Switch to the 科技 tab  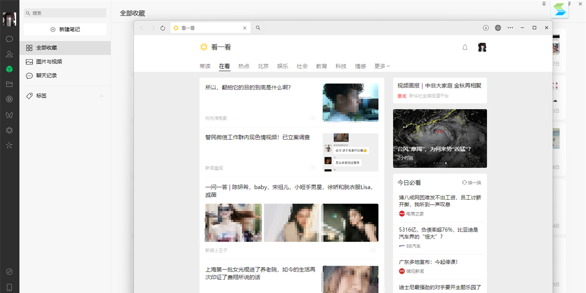point(341,66)
